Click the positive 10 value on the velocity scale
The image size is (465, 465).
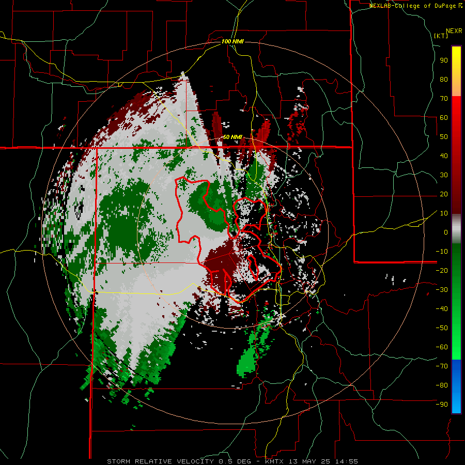point(444,213)
